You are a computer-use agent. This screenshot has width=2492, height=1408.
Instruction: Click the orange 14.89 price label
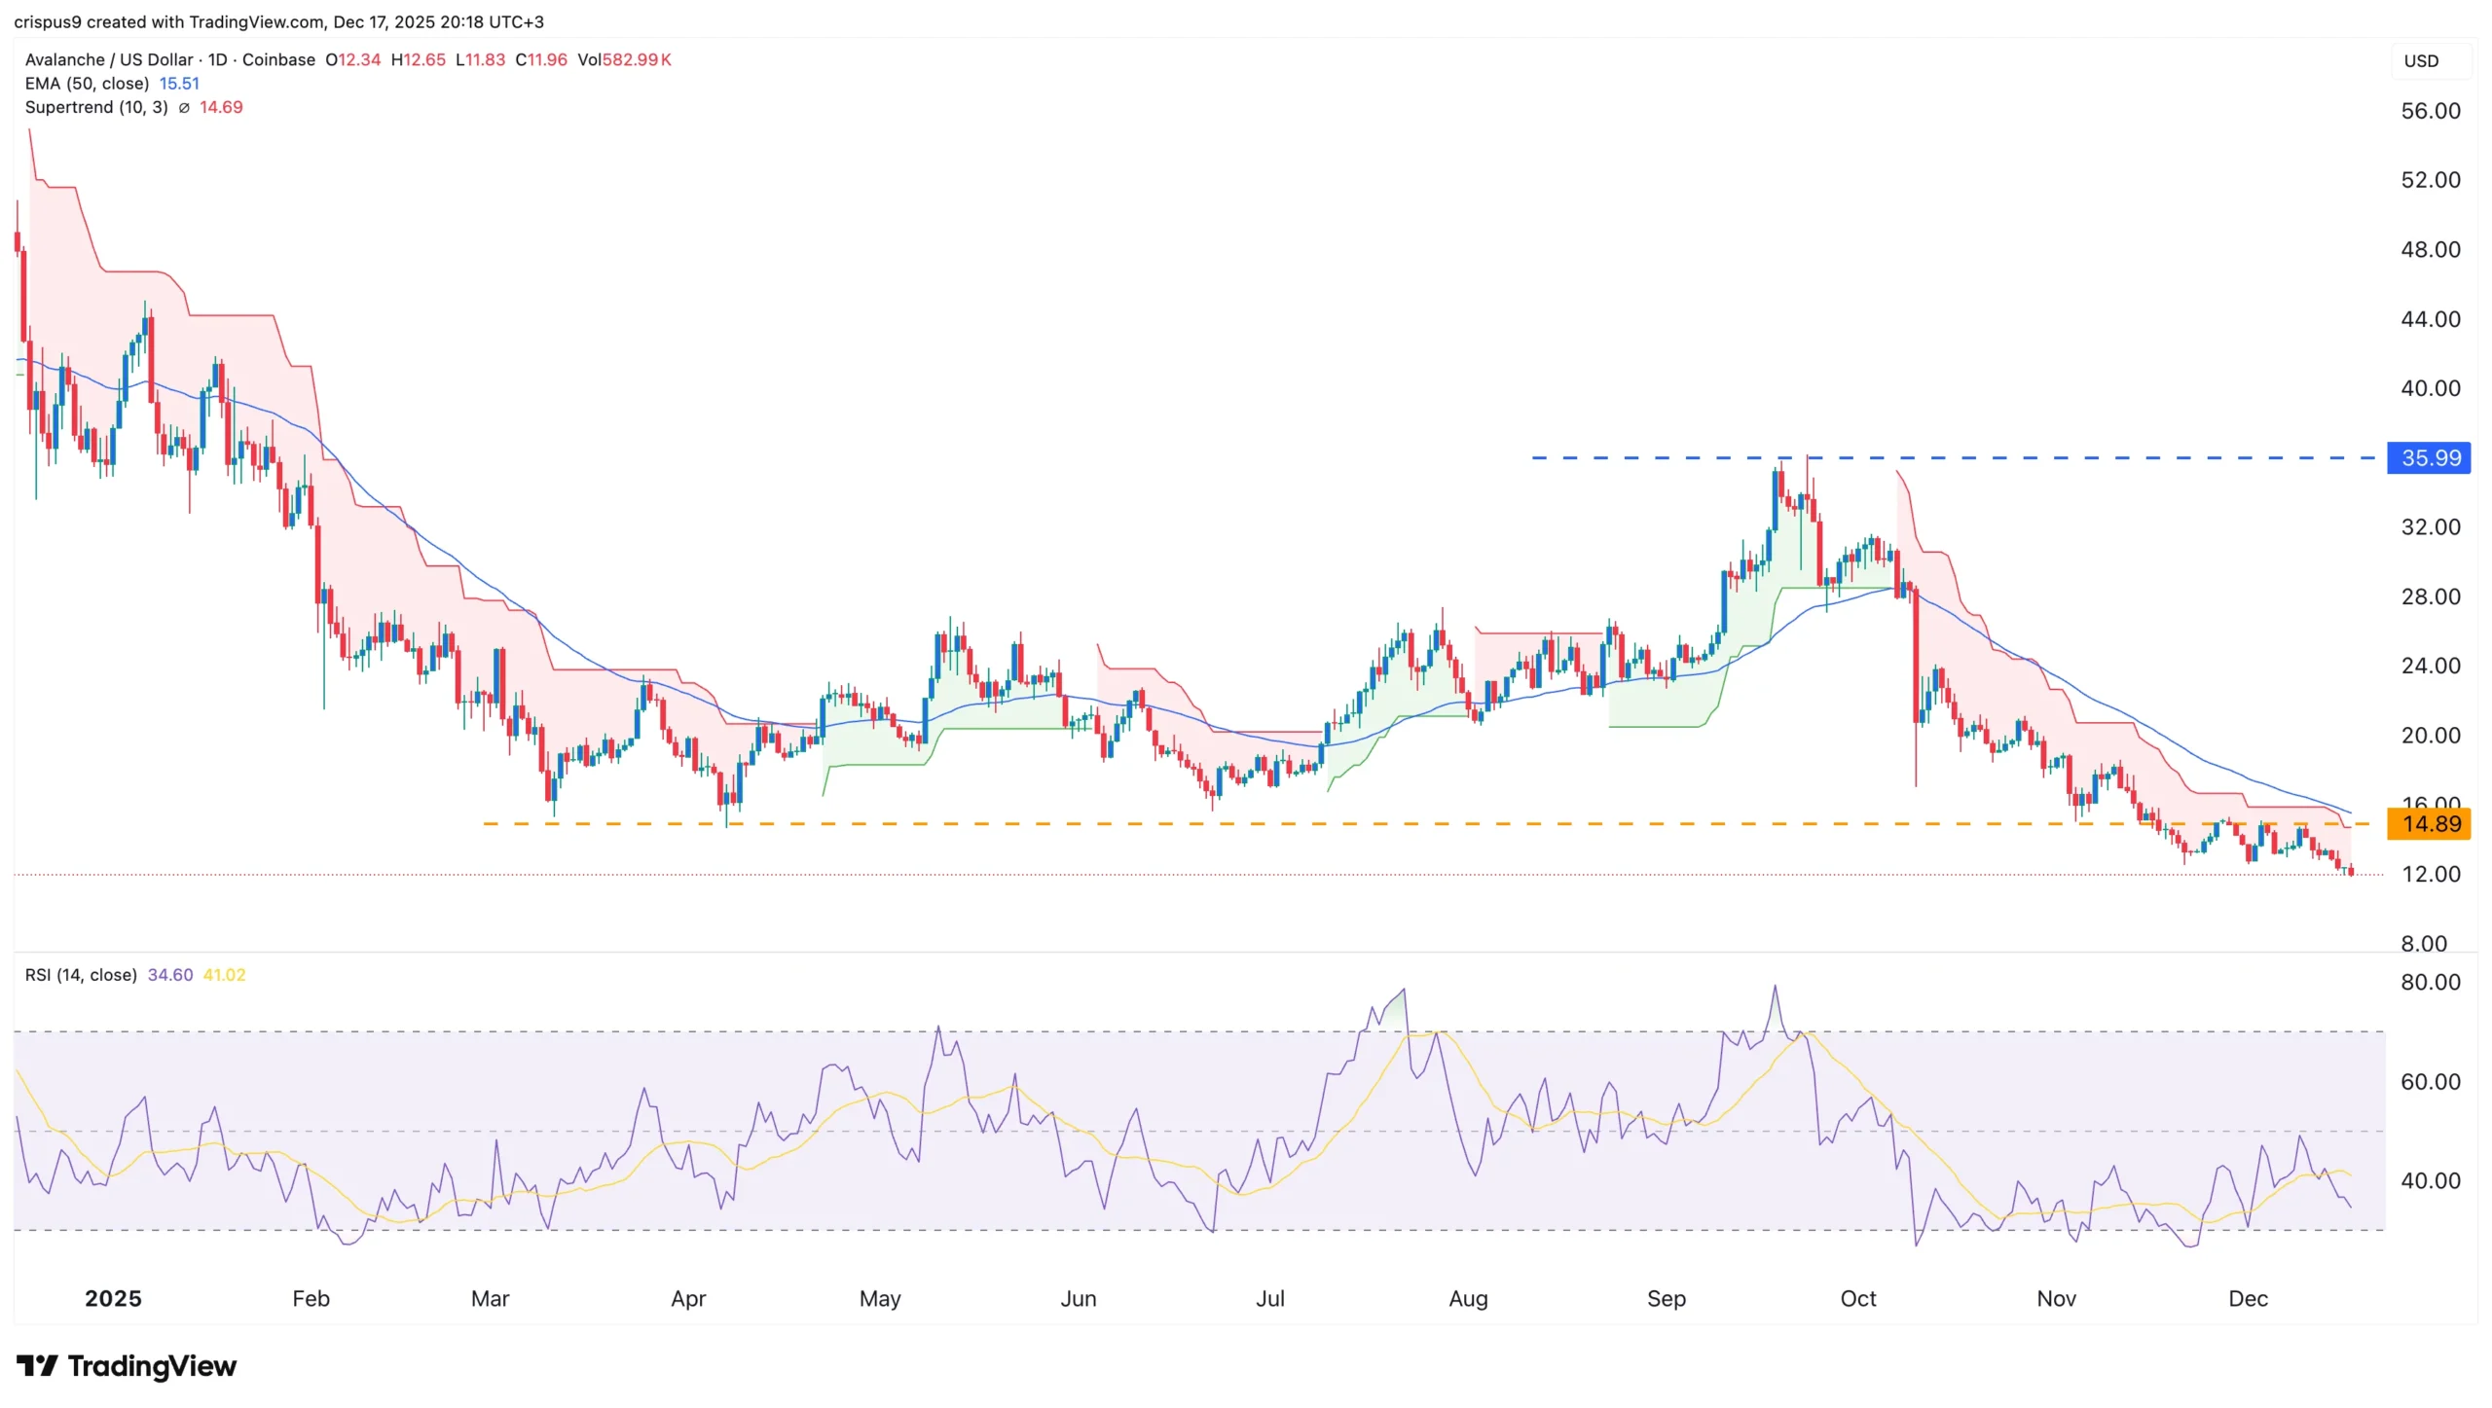2429,824
